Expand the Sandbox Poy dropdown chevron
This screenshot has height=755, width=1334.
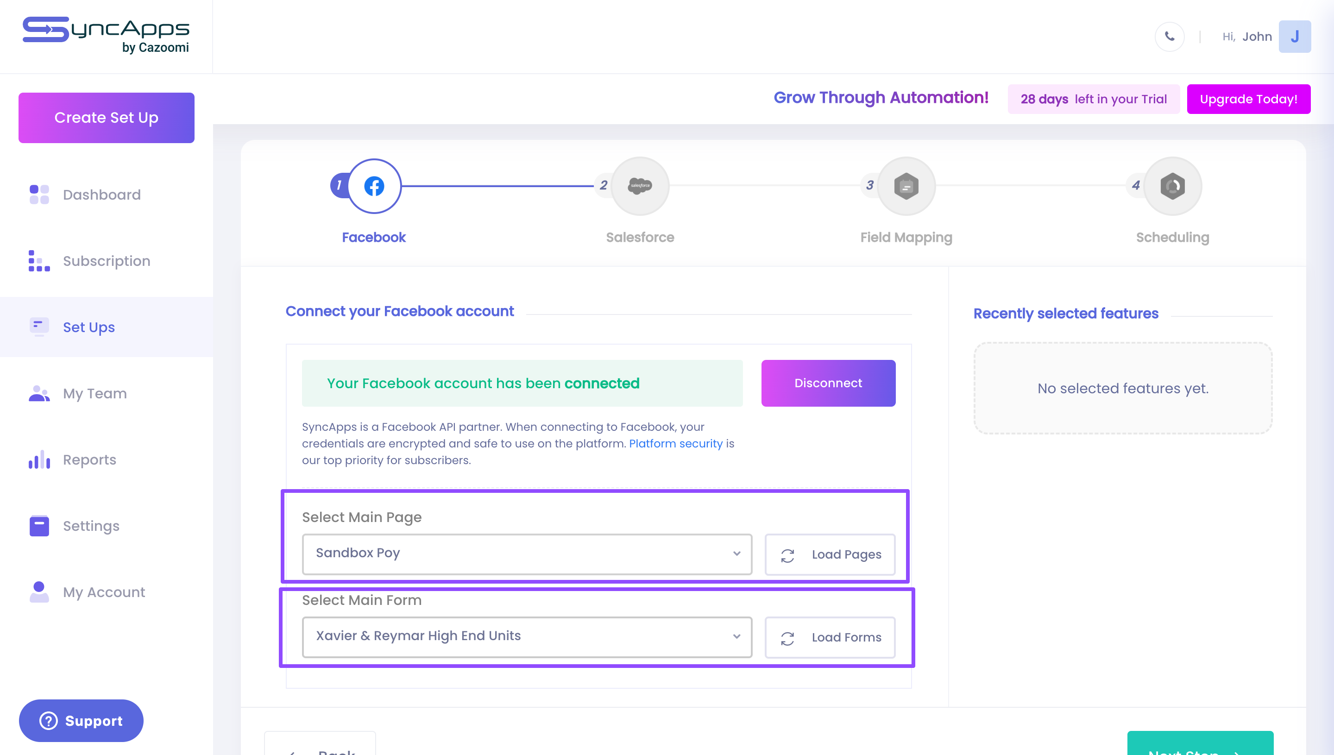(x=736, y=554)
